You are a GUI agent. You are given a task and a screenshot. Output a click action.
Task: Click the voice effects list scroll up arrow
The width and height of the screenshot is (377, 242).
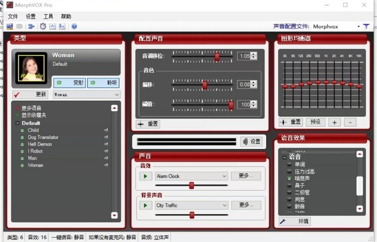point(360,154)
